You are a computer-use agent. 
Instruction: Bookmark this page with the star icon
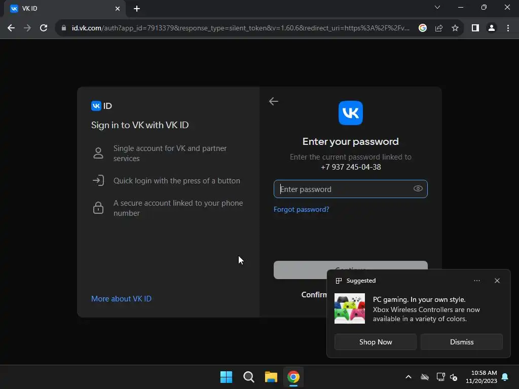pyautogui.click(x=455, y=28)
